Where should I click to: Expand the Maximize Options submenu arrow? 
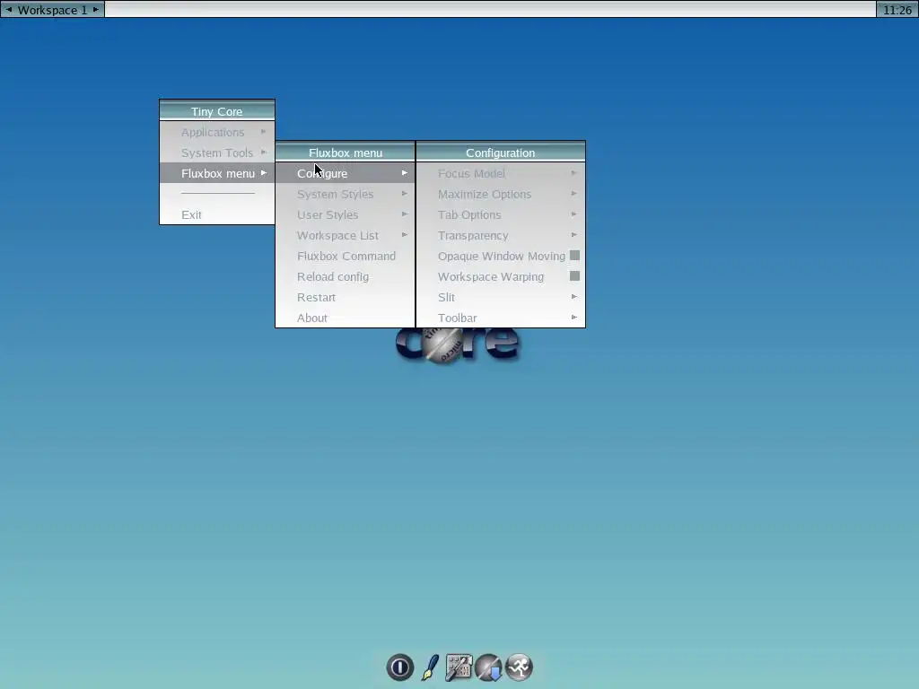[x=573, y=194]
